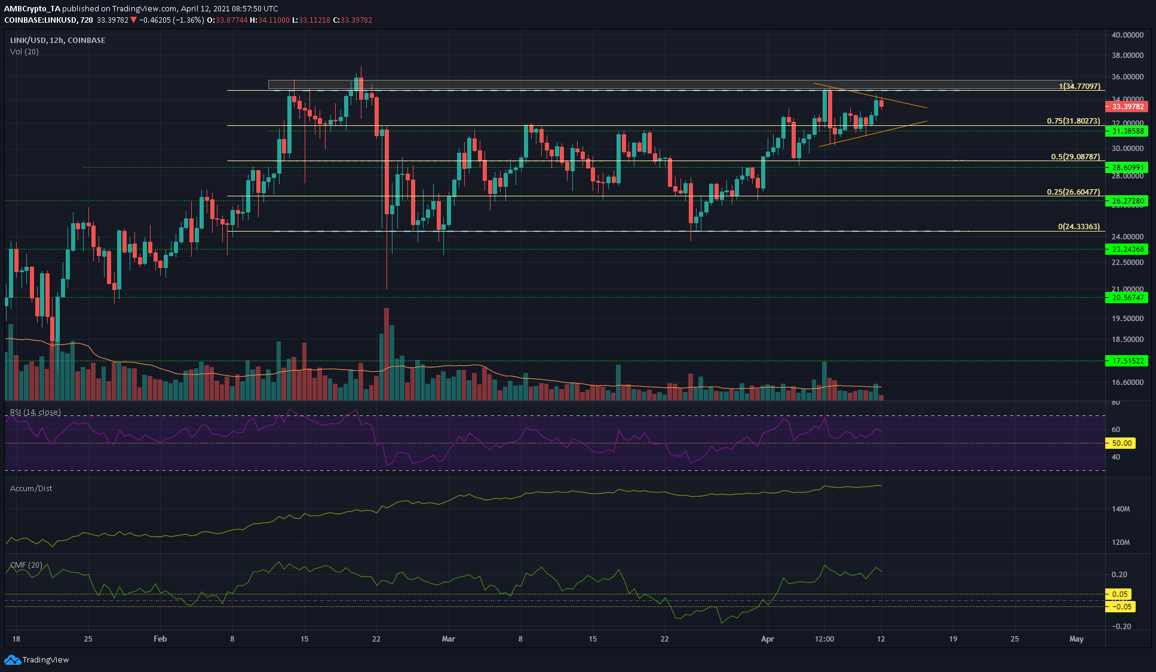Screen dimensions: 1156x672
Task: Click the Feb date on time axis
Action: [160, 639]
